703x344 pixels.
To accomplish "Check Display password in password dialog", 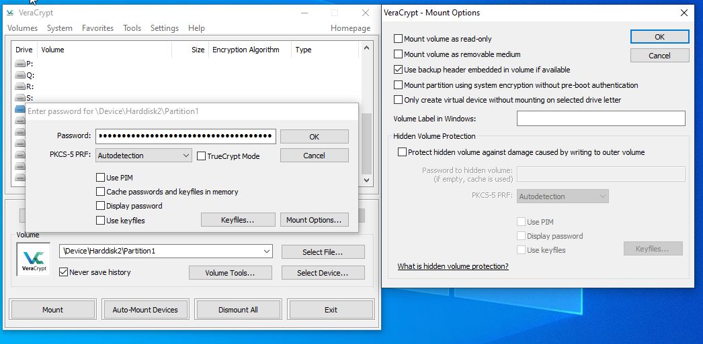I will (x=100, y=207).
